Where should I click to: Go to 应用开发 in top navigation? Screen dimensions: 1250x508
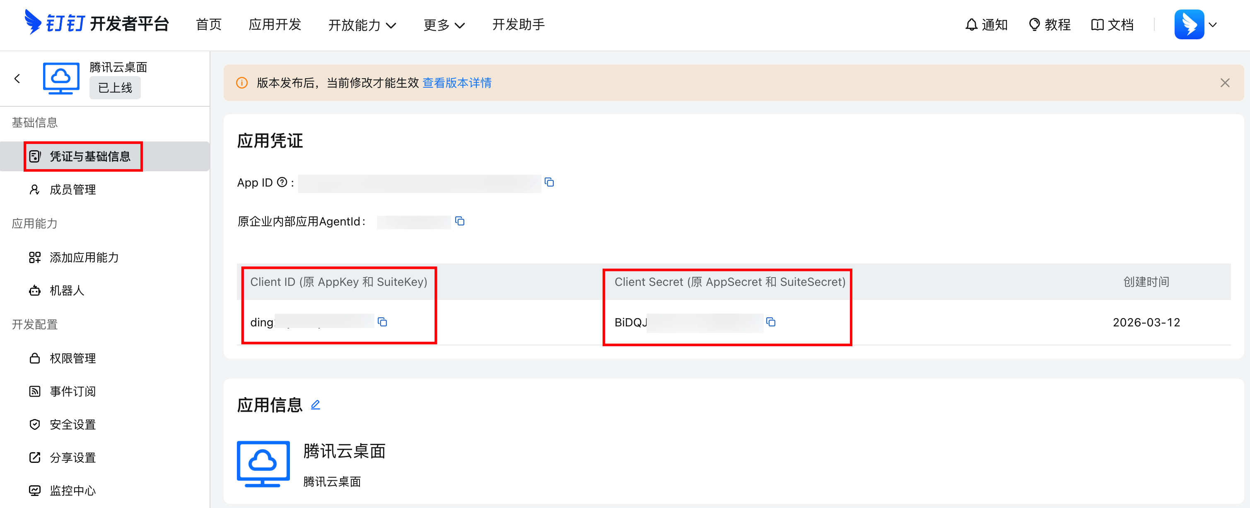(275, 25)
